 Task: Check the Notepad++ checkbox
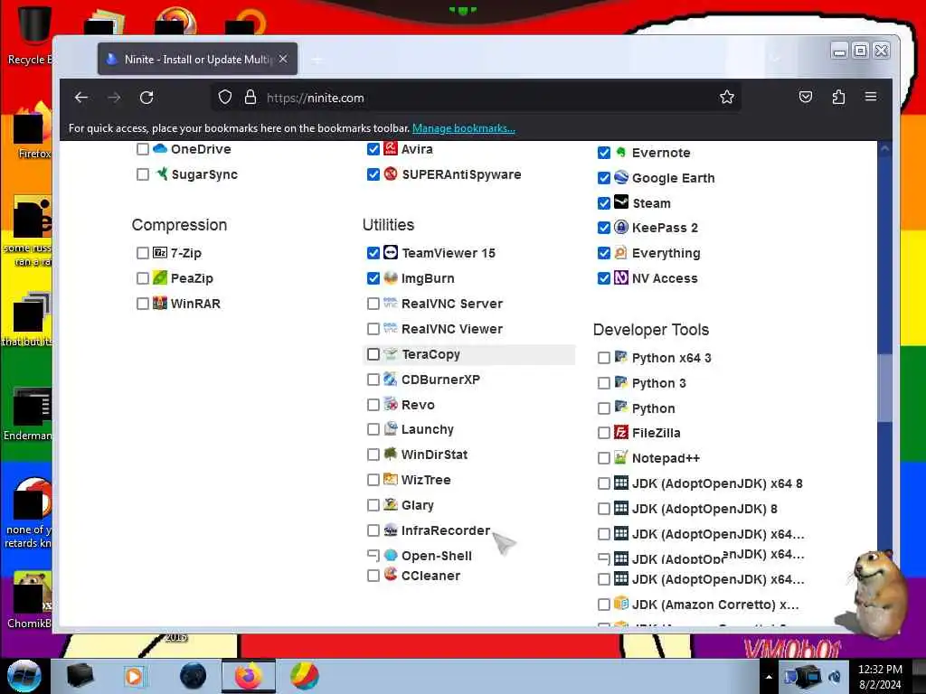pos(603,458)
